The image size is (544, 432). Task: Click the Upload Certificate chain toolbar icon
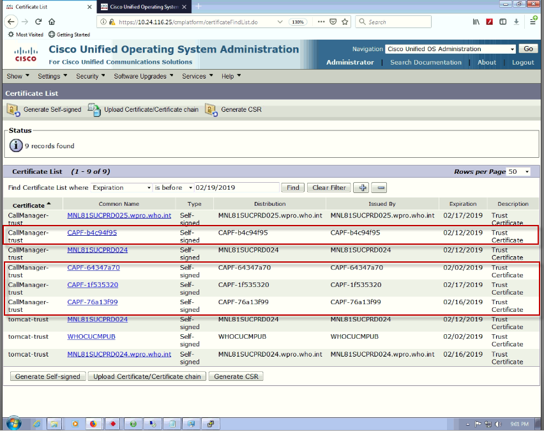pos(94,110)
